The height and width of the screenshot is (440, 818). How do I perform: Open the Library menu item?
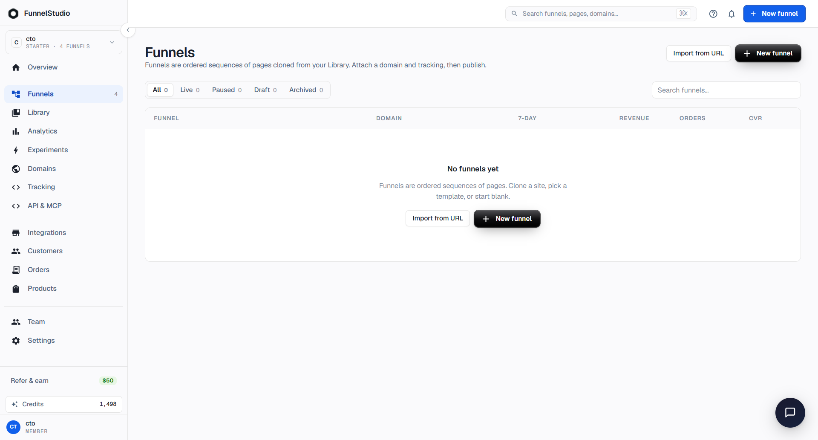[x=64, y=113]
